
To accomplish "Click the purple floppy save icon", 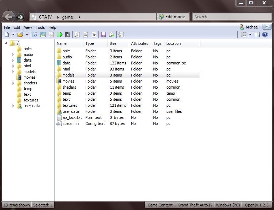I will [x=103, y=35].
